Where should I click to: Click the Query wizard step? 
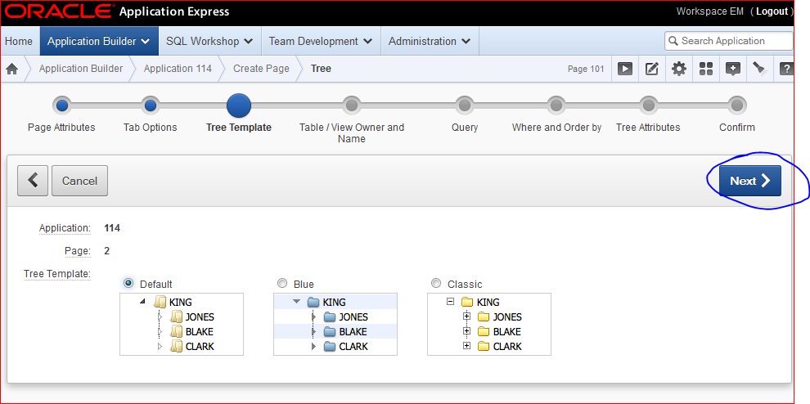(x=465, y=106)
